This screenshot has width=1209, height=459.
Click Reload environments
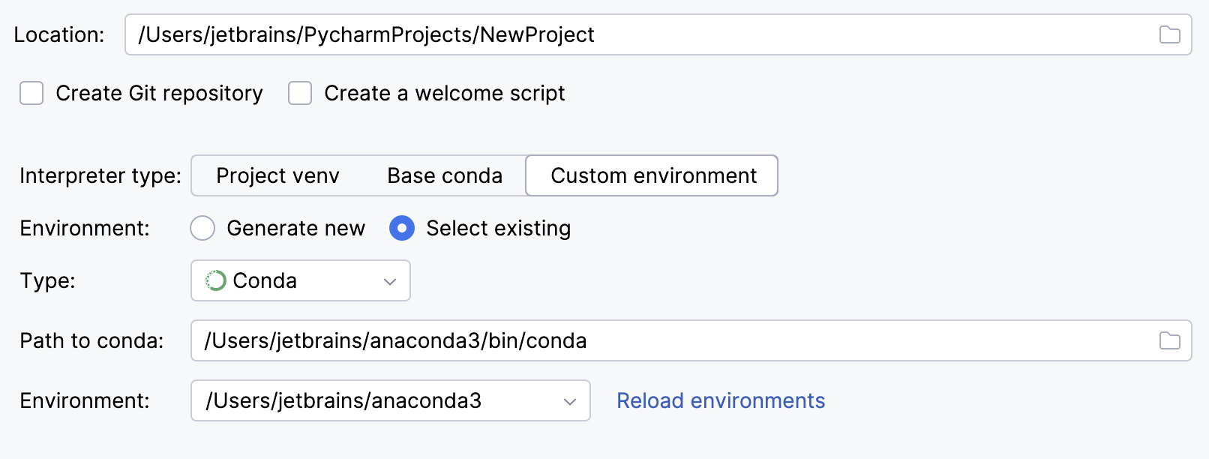720,400
